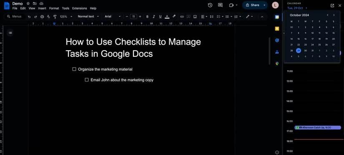Insert a link with chain icon
This screenshot has height=155, width=344.
[x=182, y=16]
